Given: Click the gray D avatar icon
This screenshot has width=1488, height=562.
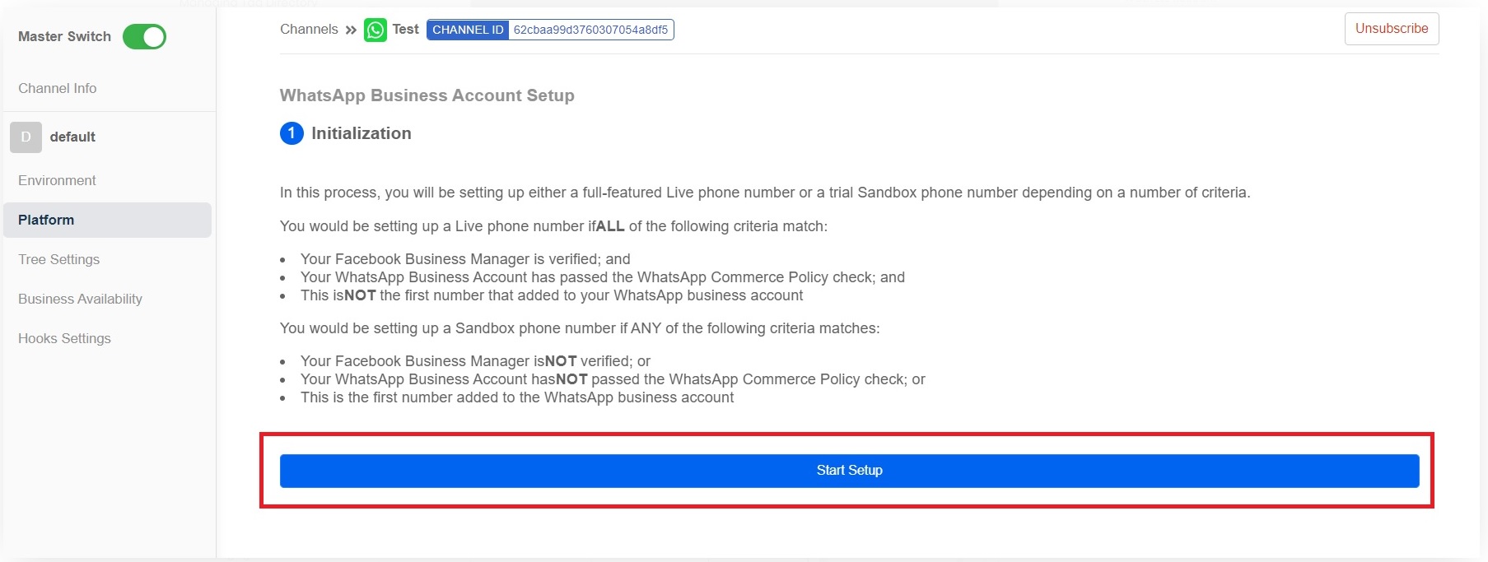Looking at the screenshot, I should tap(26, 137).
